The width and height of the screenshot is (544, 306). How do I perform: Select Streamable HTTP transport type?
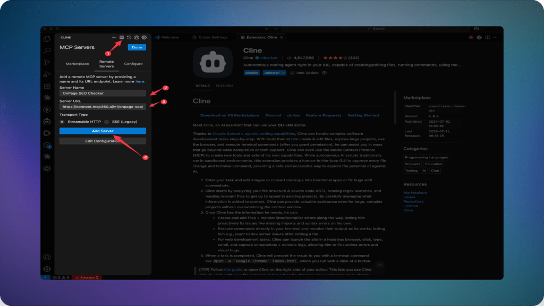62,122
